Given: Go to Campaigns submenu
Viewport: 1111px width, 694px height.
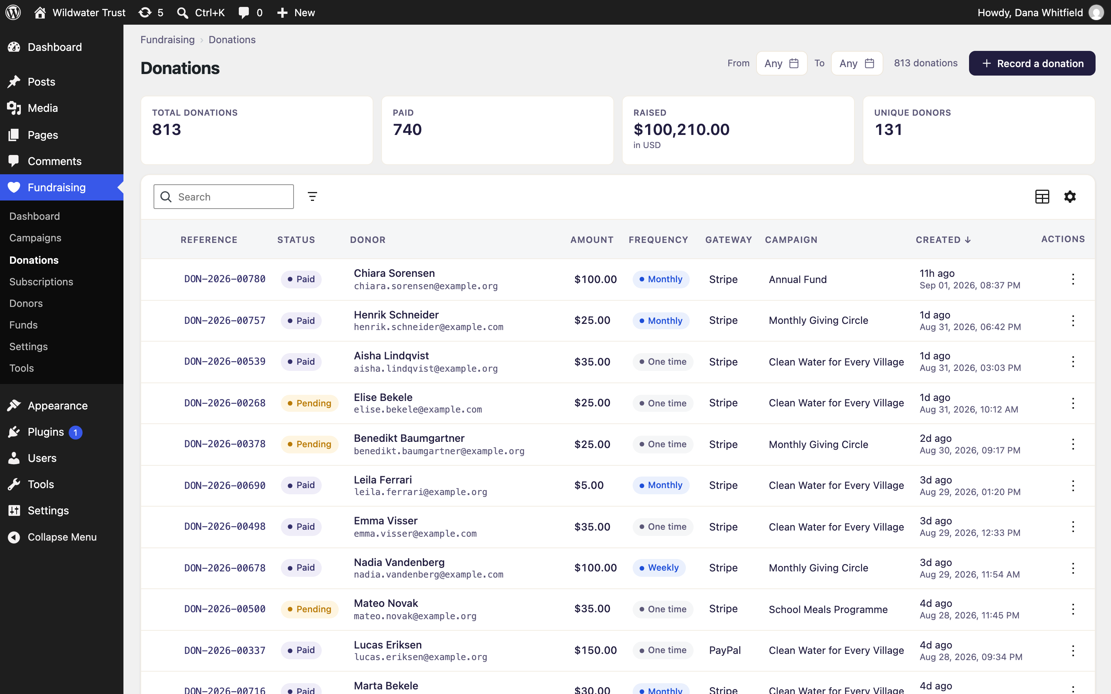Looking at the screenshot, I should pos(35,238).
